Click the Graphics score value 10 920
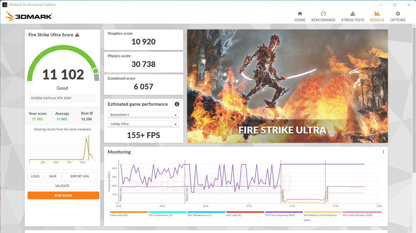 pos(144,42)
